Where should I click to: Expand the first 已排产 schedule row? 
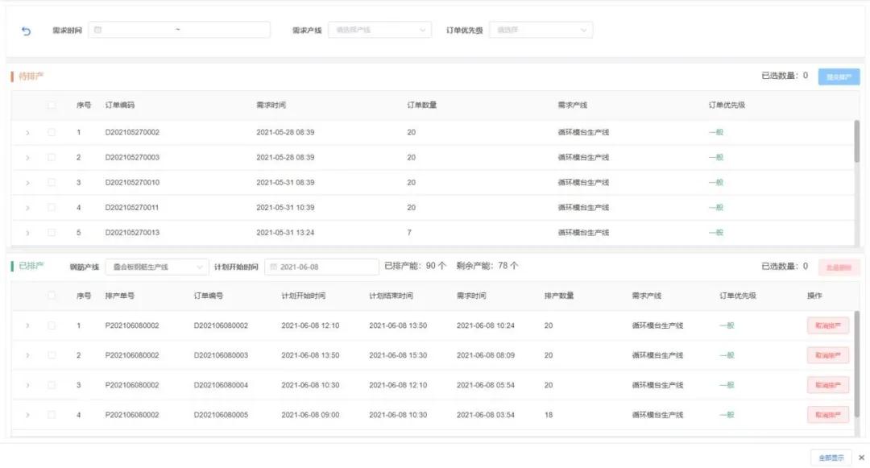click(x=26, y=325)
